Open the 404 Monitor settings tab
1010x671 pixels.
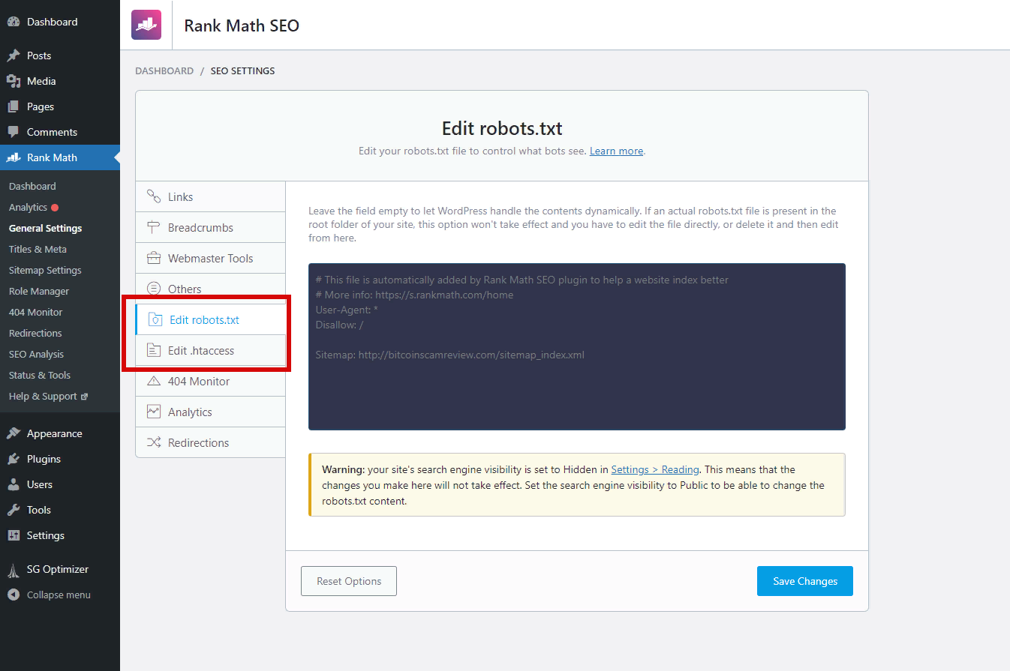tap(211, 381)
